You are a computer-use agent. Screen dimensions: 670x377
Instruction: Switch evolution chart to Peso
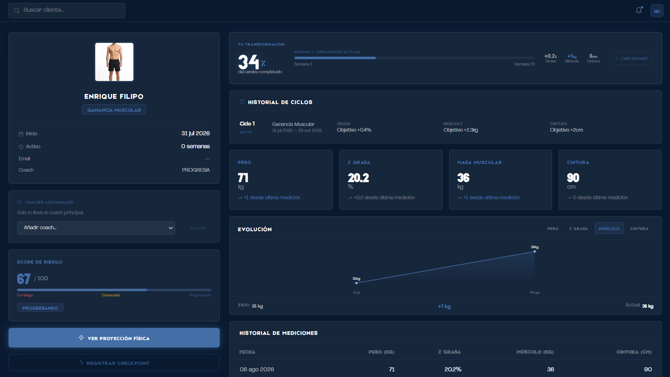(x=553, y=229)
